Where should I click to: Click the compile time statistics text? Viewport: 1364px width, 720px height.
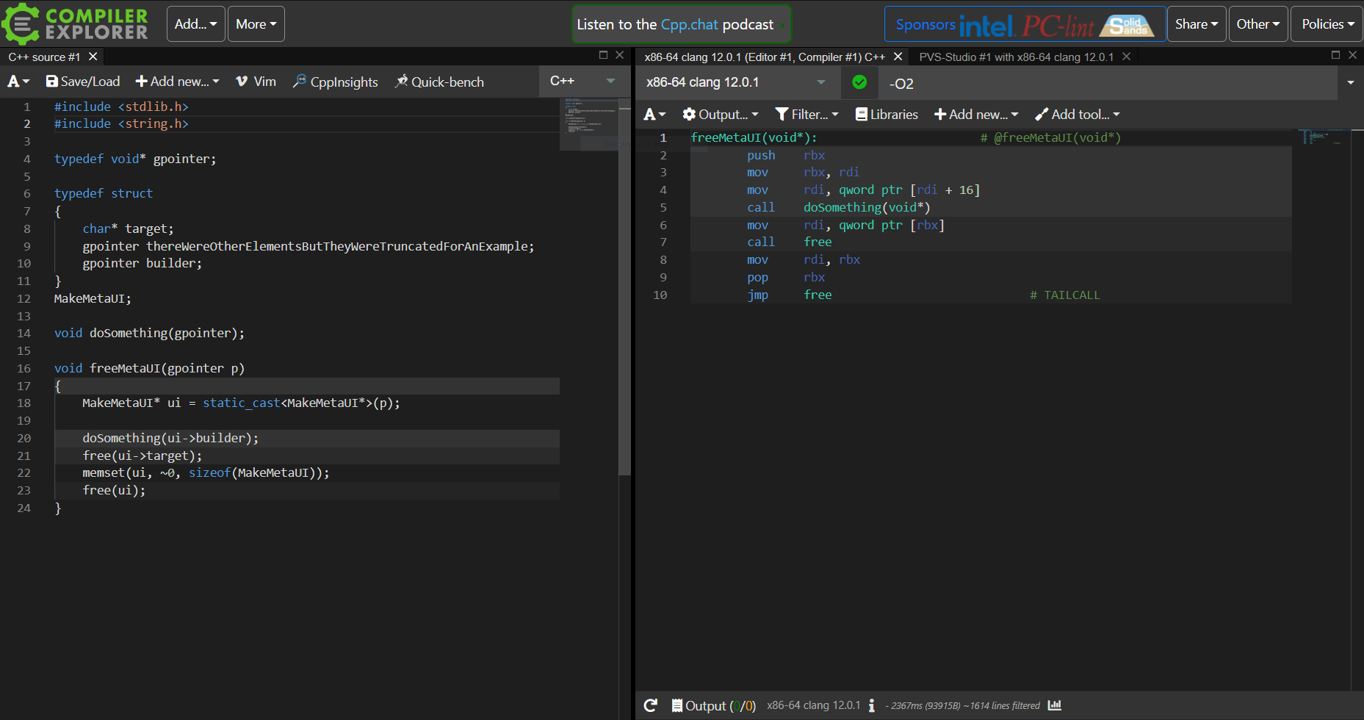962,706
